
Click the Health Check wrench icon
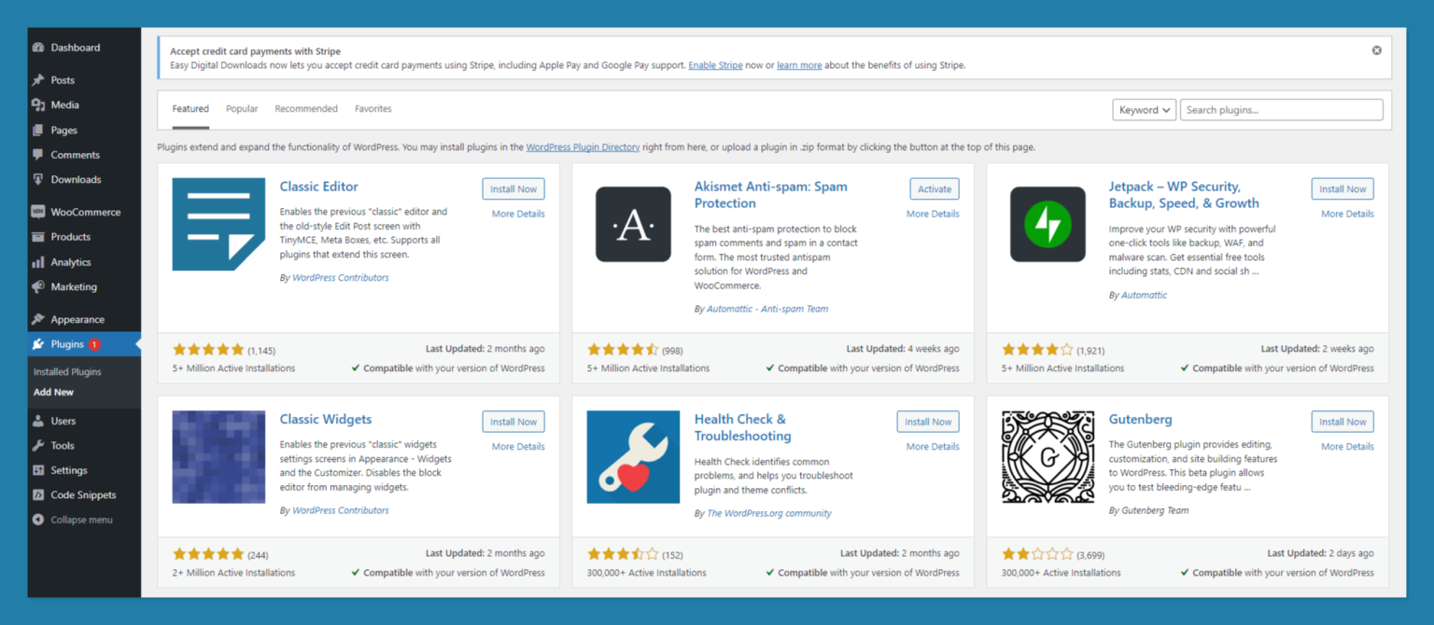coord(633,457)
